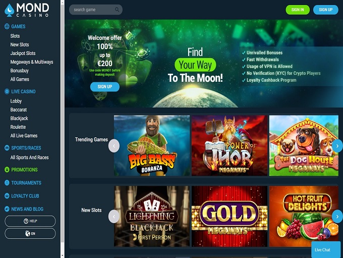343x258 pixels.
Task: Click the sidebar scrollbar down arrow
Action: click(63, 255)
